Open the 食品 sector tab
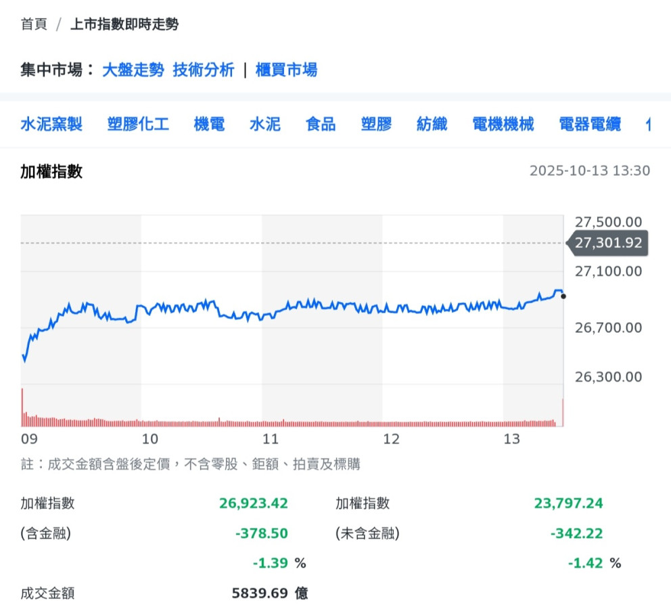Image resolution: width=671 pixels, height=609 pixels. click(x=321, y=124)
